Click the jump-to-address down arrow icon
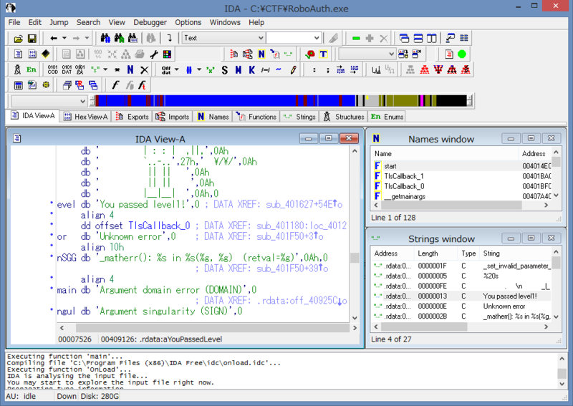This screenshot has width=573, height=406. [x=170, y=38]
